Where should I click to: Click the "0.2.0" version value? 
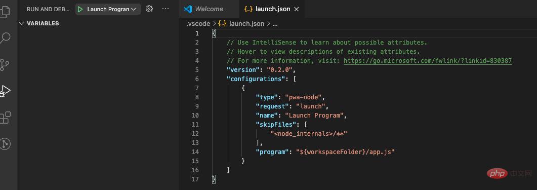point(279,69)
